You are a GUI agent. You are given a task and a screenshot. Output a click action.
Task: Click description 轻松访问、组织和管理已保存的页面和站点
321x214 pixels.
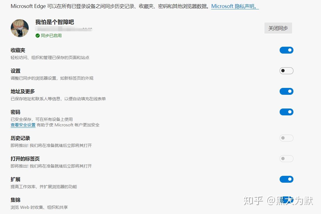point(50,58)
